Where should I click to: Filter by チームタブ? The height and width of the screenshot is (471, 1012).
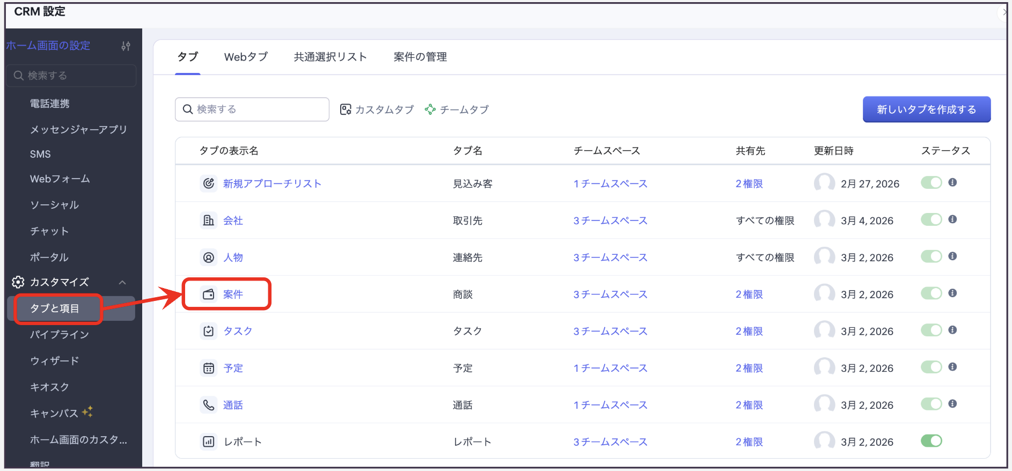tap(457, 109)
